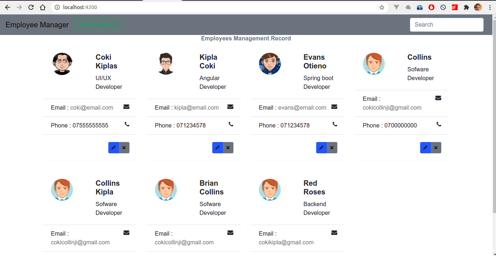Image resolution: width=496 pixels, height=256 pixels.
Task: Click phone icon beside 07555555555
Action: tap(127, 124)
